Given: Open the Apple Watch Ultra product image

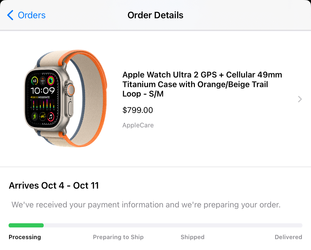Looking at the screenshot, I should [x=66, y=99].
